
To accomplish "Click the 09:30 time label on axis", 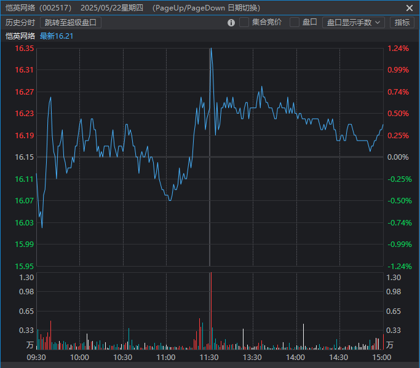I will click(x=36, y=357).
